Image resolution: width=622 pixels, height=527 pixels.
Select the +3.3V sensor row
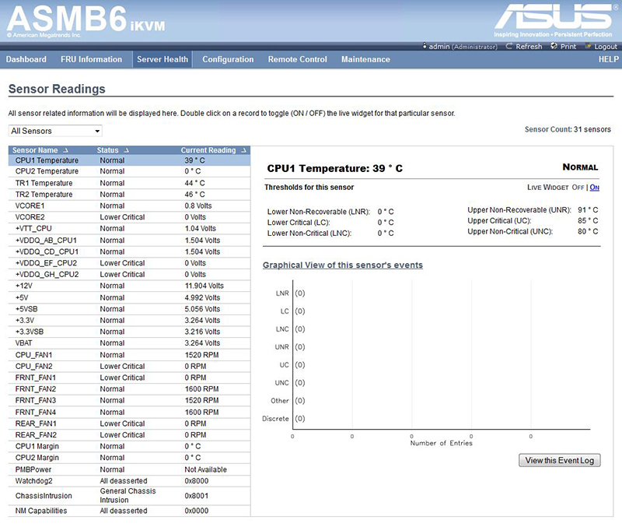(129, 320)
